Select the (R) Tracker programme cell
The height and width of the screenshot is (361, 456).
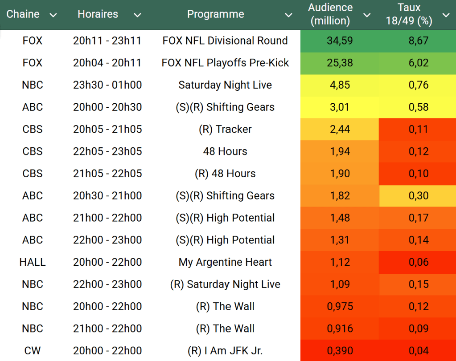click(x=225, y=130)
